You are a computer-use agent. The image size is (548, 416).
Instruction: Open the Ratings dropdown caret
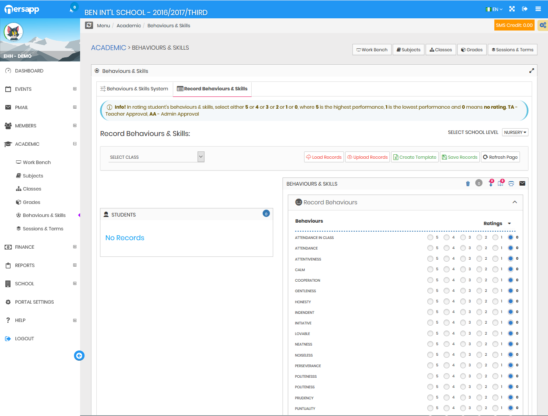pos(509,223)
